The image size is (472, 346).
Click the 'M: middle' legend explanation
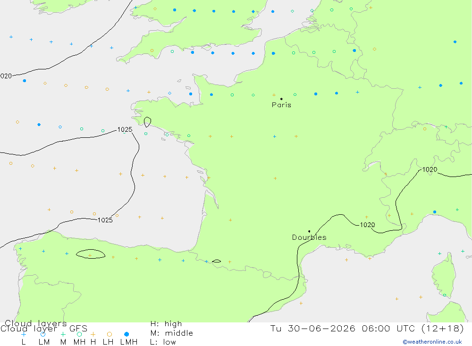172,333
